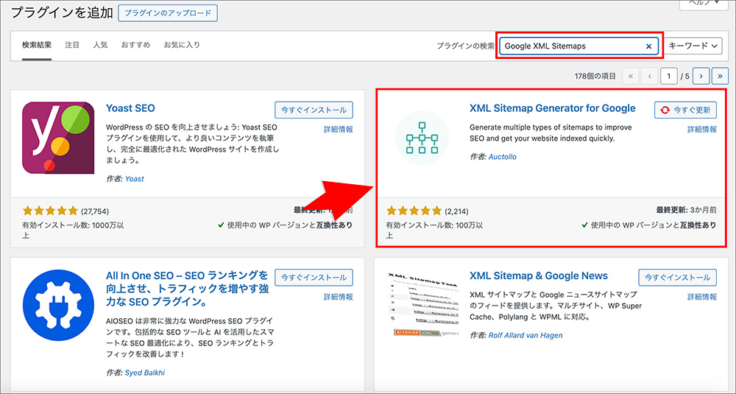Open XML Sitemap Generator for Google title
Screen dimensions: 736x394
click(553, 108)
